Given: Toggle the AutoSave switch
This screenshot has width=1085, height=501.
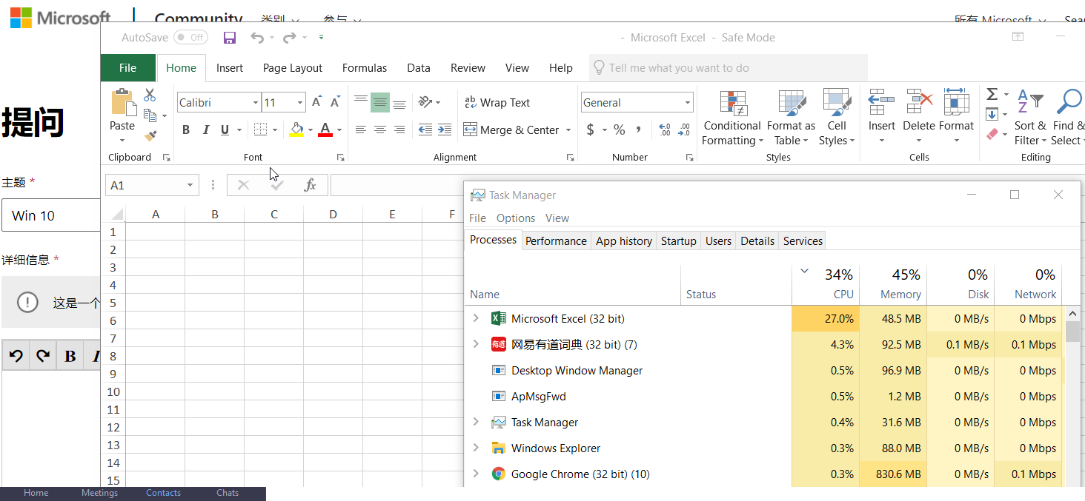Looking at the screenshot, I should pyautogui.click(x=190, y=37).
